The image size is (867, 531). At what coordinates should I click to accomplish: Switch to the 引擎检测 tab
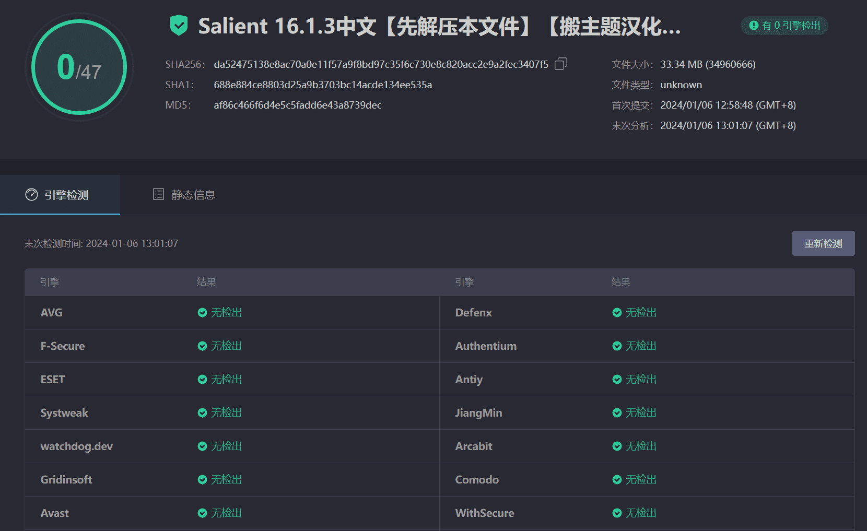60,195
